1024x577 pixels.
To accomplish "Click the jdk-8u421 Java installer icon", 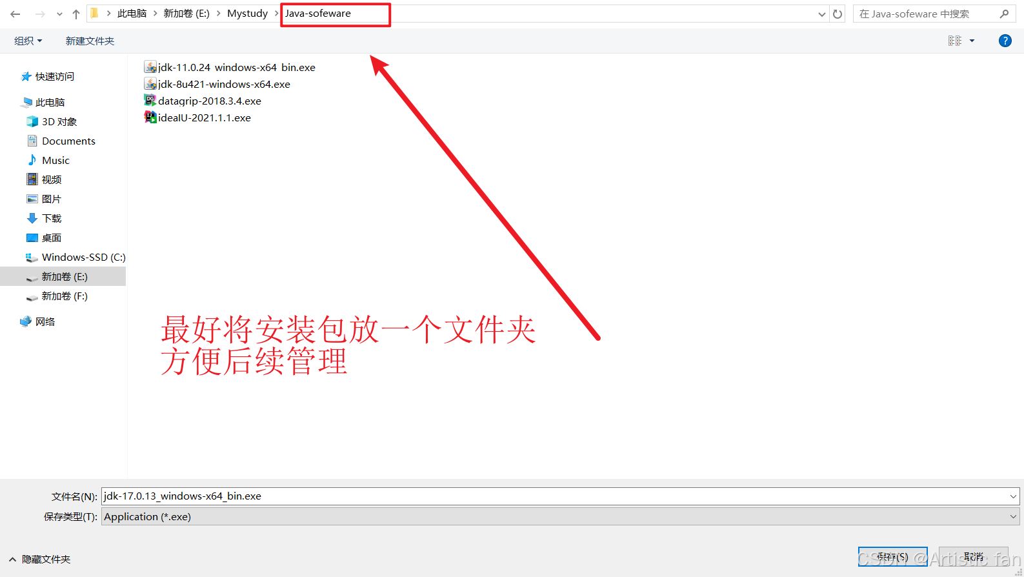I will (150, 83).
